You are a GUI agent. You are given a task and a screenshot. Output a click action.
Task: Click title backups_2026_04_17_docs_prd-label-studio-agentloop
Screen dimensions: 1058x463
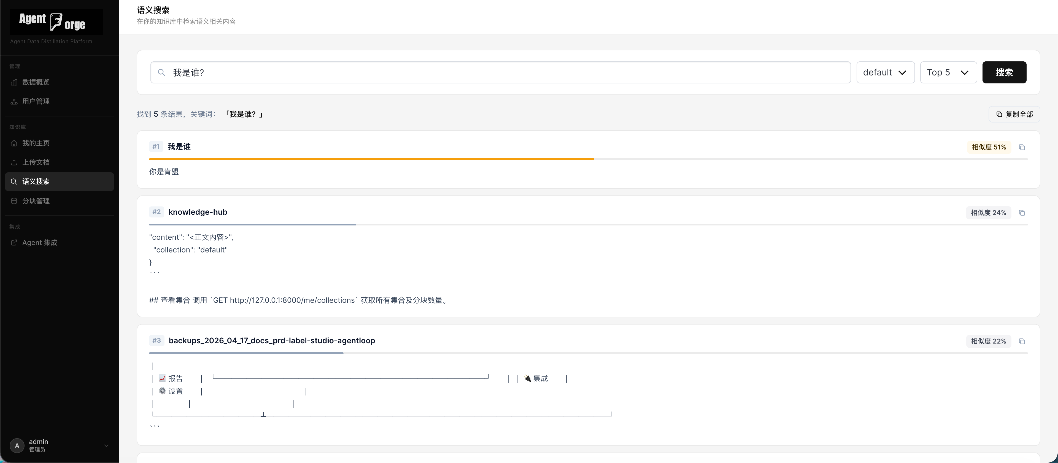pos(272,340)
